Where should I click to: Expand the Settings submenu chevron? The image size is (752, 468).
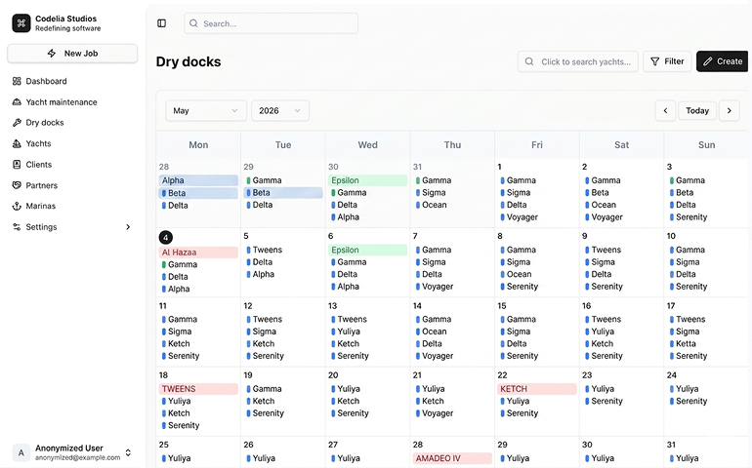pyautogui.click(x=128, y=227)
